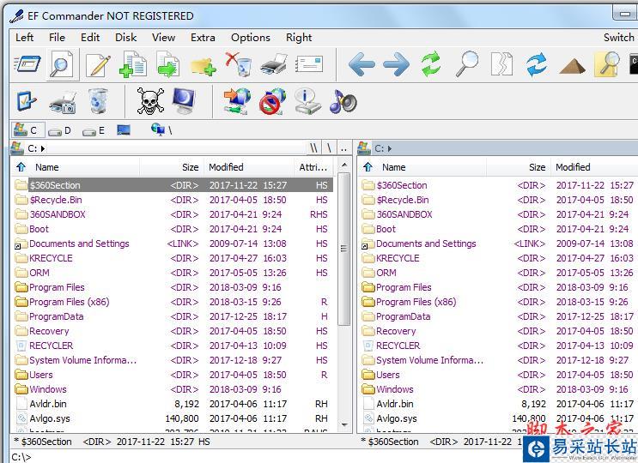This screenshot has height=463, width=638.
Task: Click the connect network drive icon
Action: (x=237, y=101)
